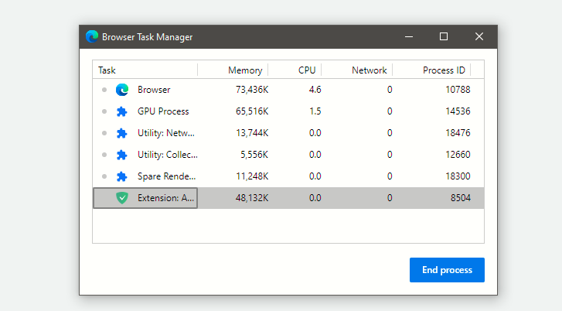Click the Utility: Collec... puzzle piece icon

122,155
